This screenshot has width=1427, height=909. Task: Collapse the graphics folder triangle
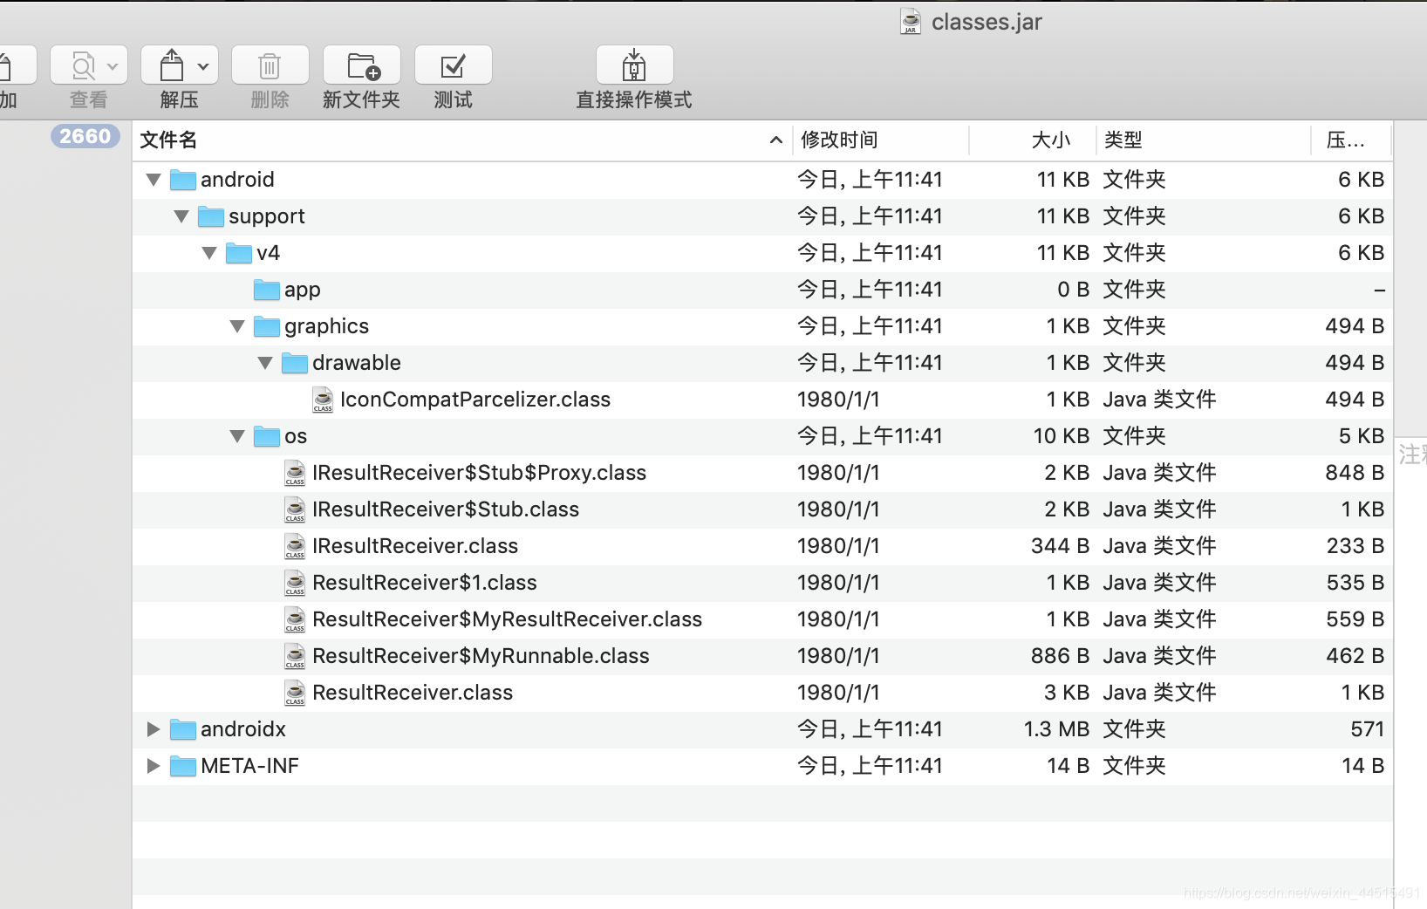pyautogui.click(x=237, y=326)
